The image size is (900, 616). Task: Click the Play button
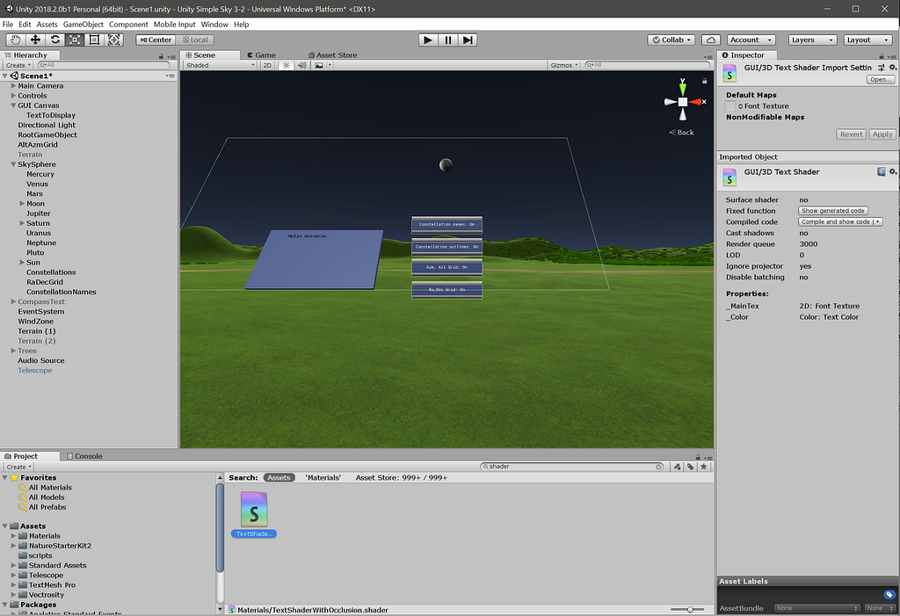(x=428, y=40)
